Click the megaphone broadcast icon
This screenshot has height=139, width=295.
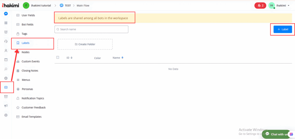6,106
